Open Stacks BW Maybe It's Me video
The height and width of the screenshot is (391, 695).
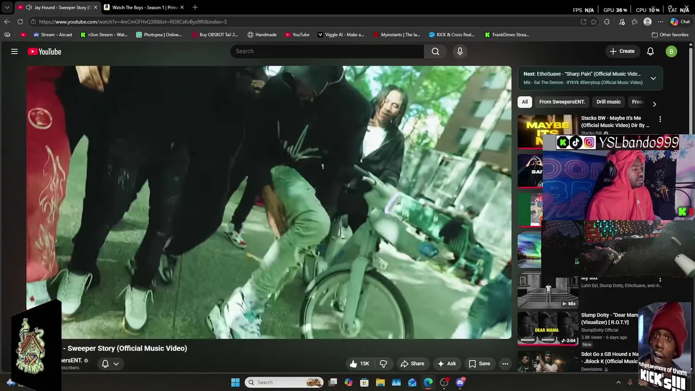615,122
